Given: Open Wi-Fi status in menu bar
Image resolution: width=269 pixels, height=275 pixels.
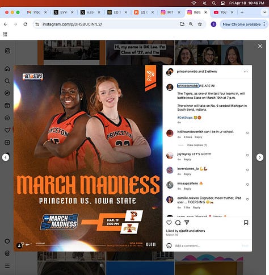Looking at the screenshot, I should tap(194, 3).
